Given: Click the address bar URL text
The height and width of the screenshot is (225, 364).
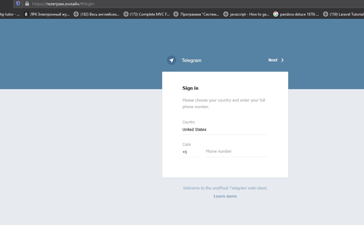Looking at the screenshot, I should tap(63, 4).
